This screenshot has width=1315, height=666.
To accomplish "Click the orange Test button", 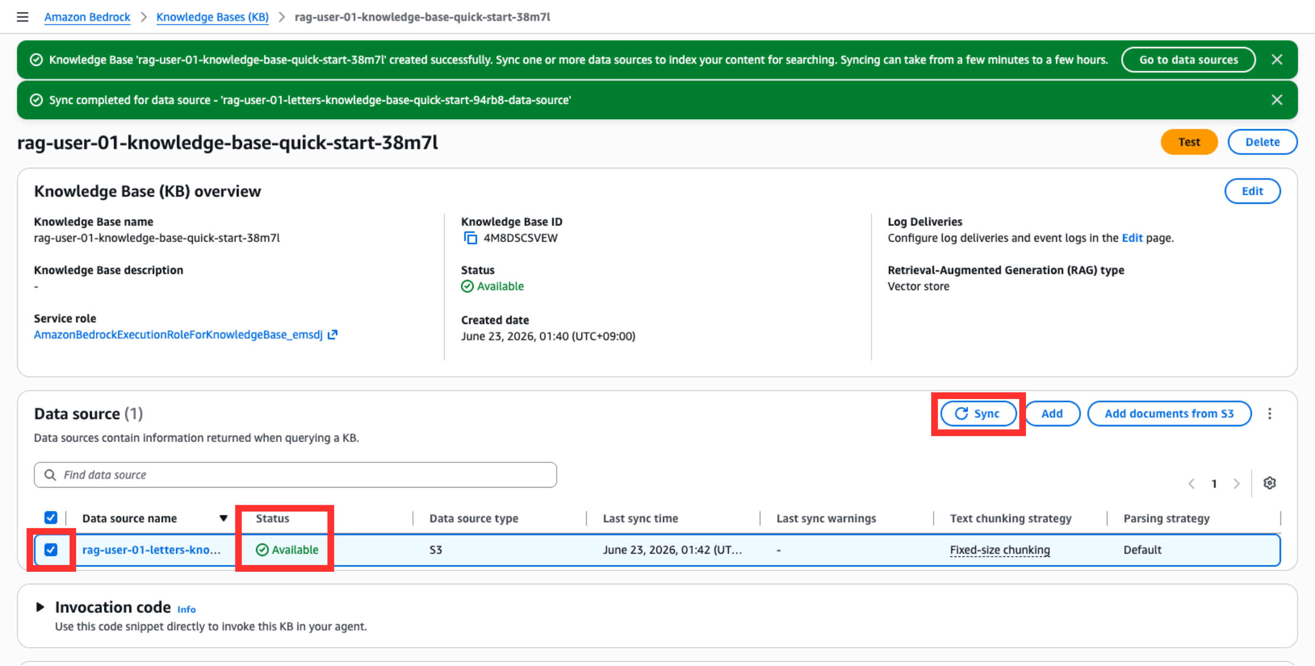I will [x=1189, y=142].
